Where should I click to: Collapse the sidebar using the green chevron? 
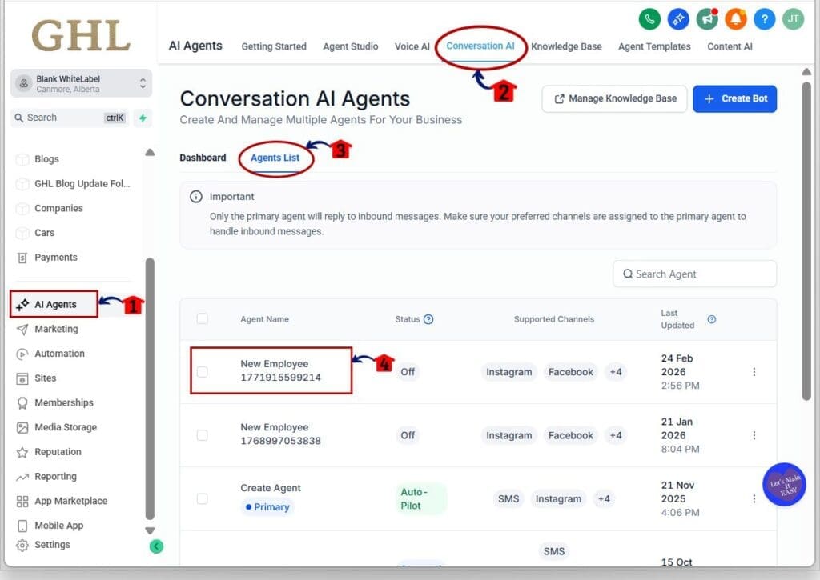pyautogui.click(x=157, y=546)
